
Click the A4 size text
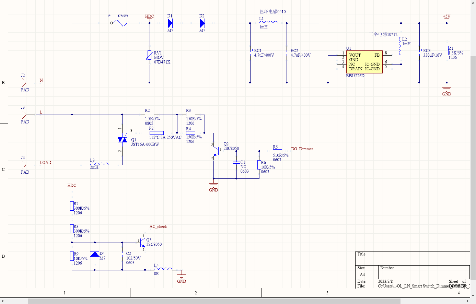click(362, 274)
